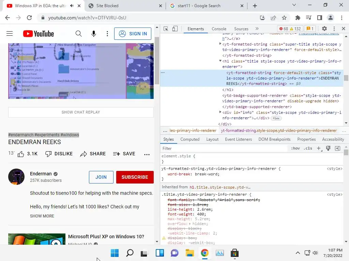Select the DOM Breakpoints tab
349x261 pixels.
(274, 139)
